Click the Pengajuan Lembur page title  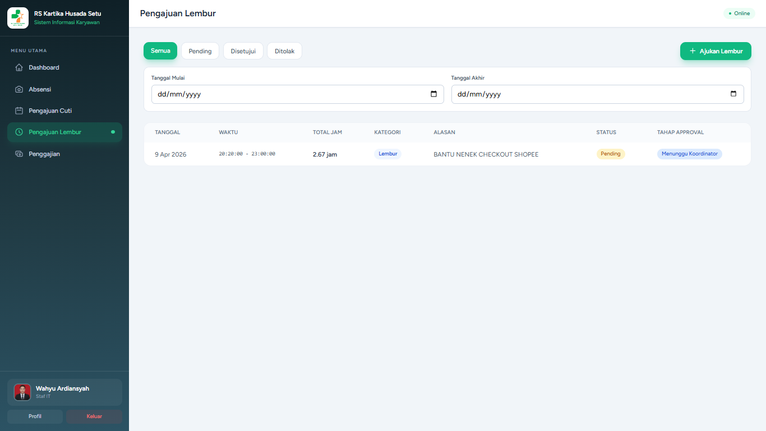click(x=178, y=13)
